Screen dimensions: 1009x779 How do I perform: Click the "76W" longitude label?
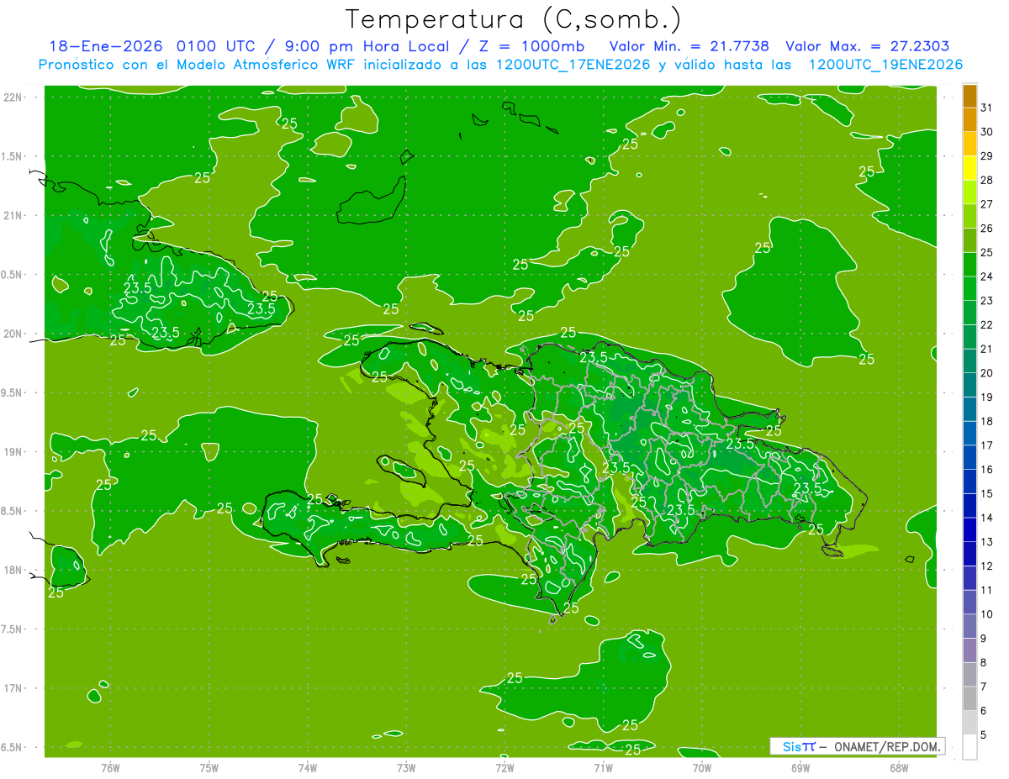point(110,767)
